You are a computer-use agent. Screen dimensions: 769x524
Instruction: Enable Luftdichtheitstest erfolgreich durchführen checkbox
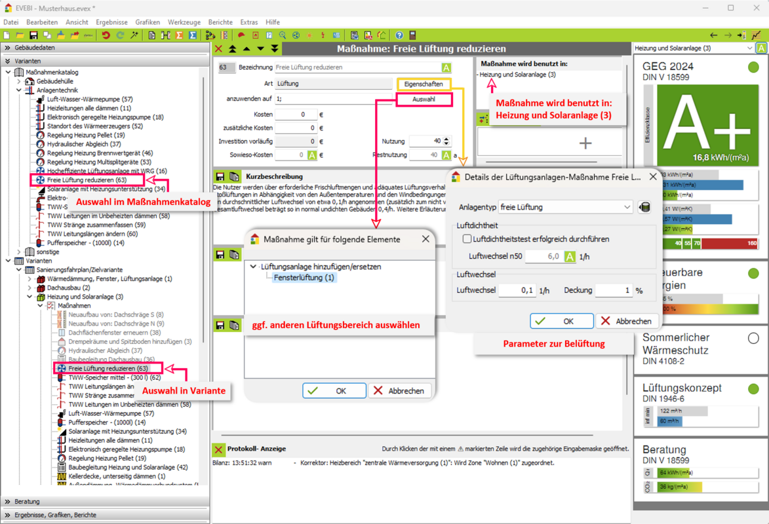(467, 239)
